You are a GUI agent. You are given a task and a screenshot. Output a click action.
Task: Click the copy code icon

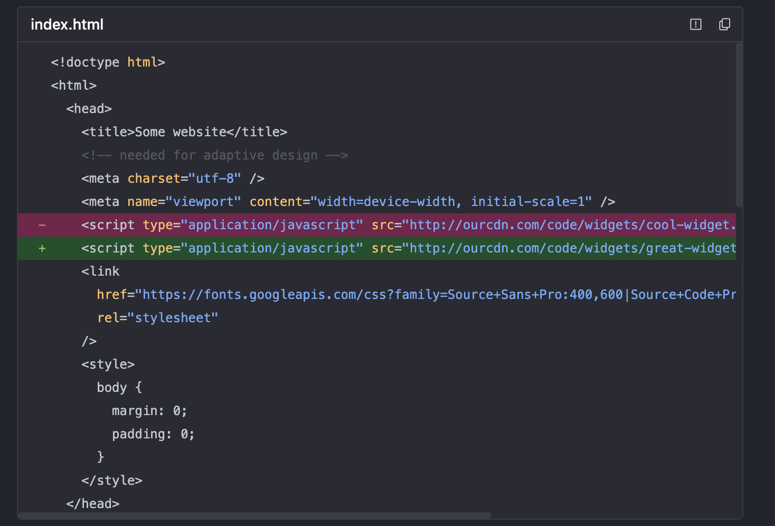(x=724, y=24)
